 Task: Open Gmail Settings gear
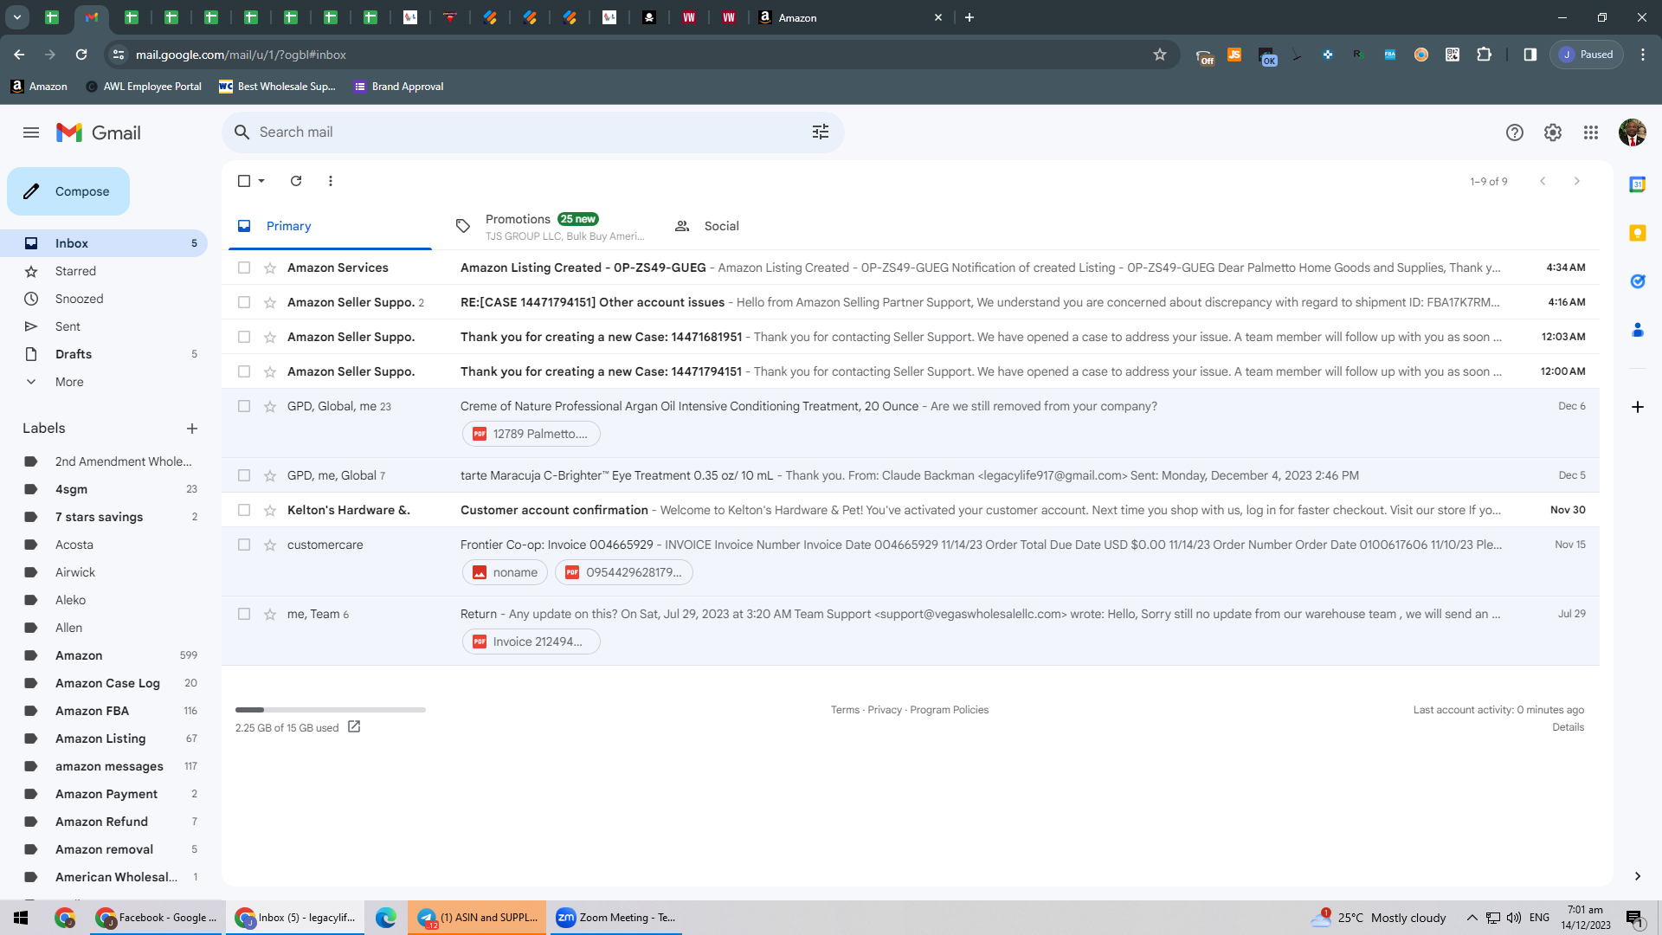click(x=1553, y=132)
